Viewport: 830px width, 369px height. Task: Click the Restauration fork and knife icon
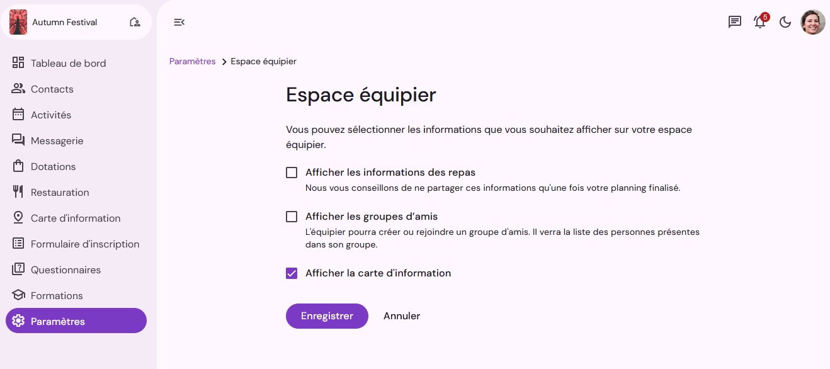coord(18,191)
